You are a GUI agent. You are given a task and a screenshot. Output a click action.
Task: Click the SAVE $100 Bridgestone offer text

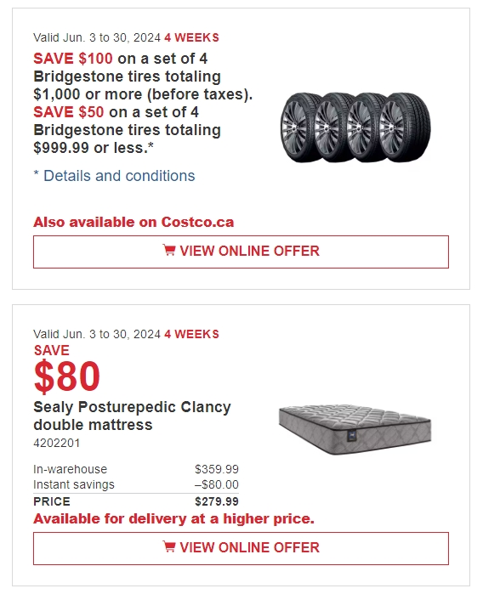click(73, 59)
